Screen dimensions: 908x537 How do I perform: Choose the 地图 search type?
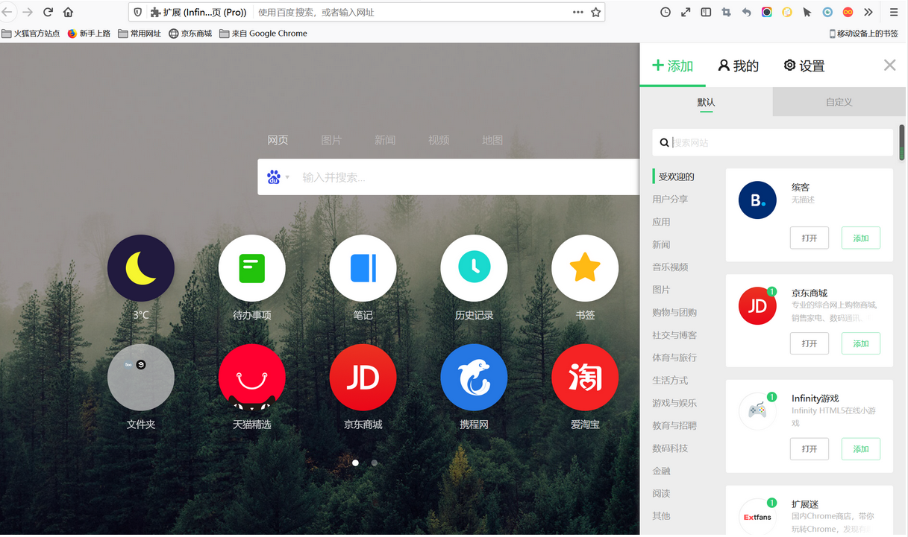(x=492, y=140)
